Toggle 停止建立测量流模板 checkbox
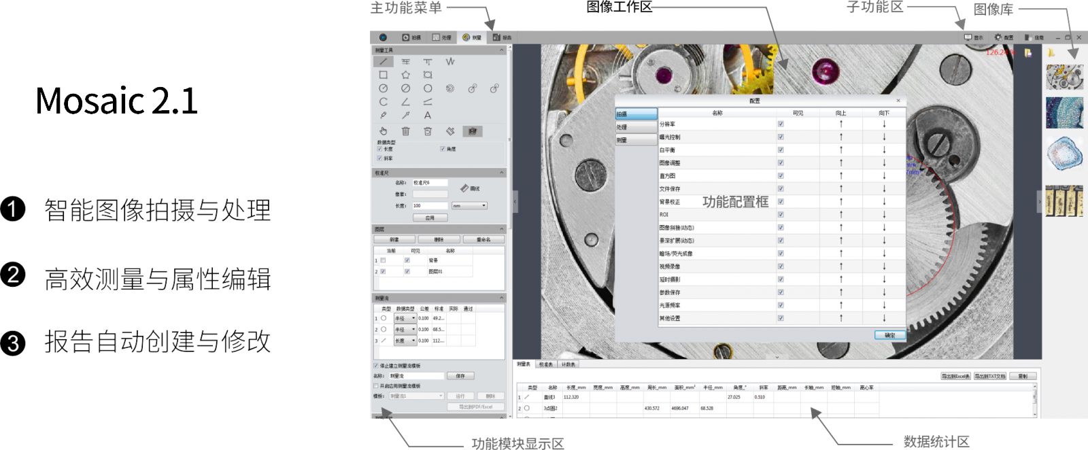The height and width of the screenshot is (450, 1088). (375, 366)
